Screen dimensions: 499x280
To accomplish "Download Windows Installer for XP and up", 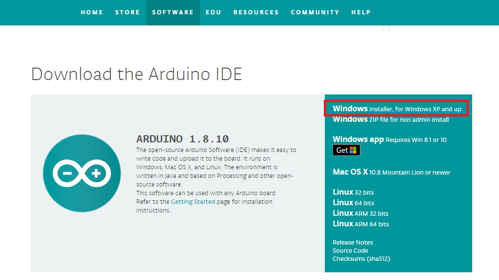I will pos(397,108).
